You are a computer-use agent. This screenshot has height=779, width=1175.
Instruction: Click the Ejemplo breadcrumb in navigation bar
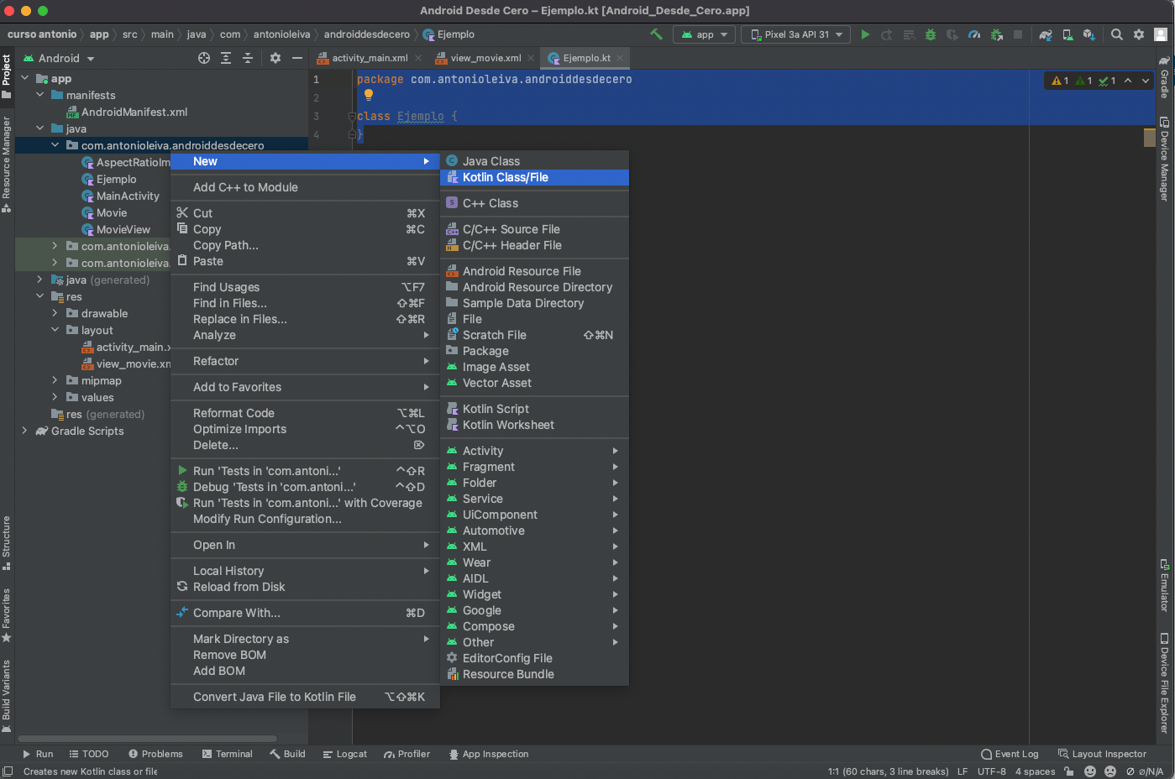coord(449,34)
